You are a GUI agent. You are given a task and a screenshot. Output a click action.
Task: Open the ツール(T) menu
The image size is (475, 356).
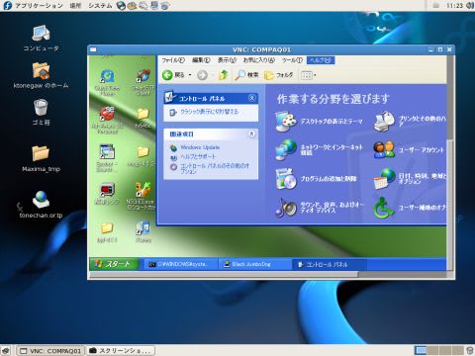coord(292,60)
